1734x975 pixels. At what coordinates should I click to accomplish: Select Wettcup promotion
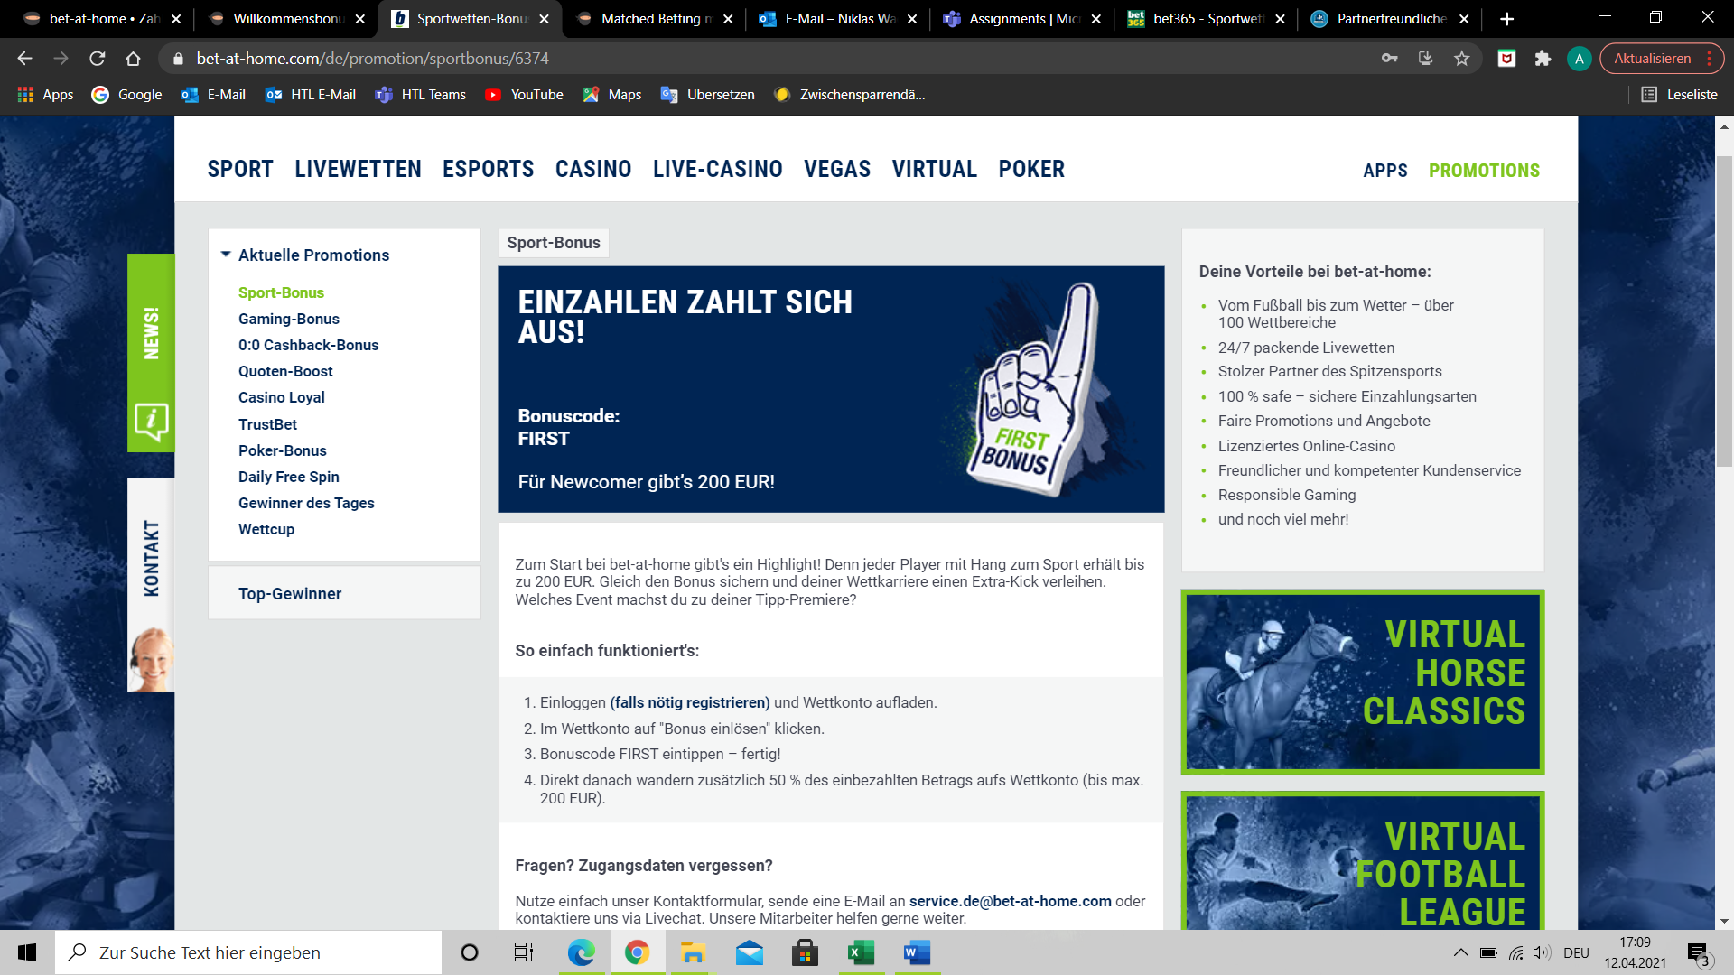pyautogui.click(x=266, y=529)
